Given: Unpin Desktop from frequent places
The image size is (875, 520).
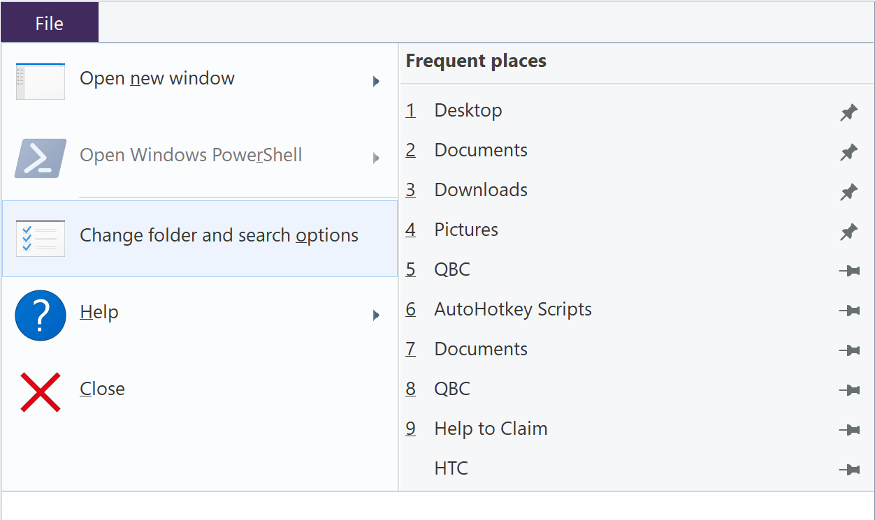Looking at the screenshot, I should tap(849, 112).
